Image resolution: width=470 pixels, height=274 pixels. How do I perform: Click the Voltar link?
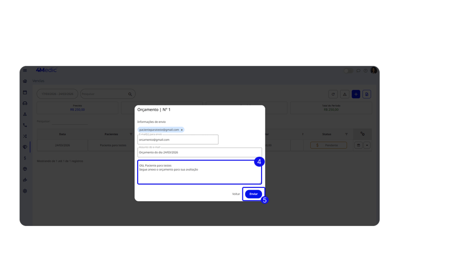[236, 194]
